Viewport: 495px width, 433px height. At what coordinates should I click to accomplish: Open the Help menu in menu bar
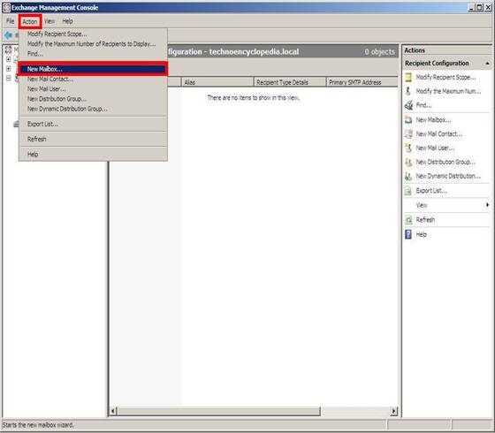[67, 21]
